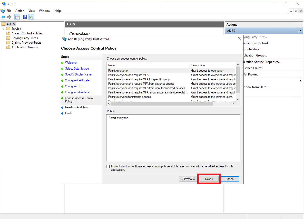Screen dimensions: 304x219
Task: Select the Access Control Policies folder
Action: point(27,33)
